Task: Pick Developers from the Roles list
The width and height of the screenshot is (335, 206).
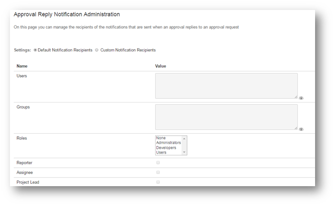Action: (x=166, y=147)
